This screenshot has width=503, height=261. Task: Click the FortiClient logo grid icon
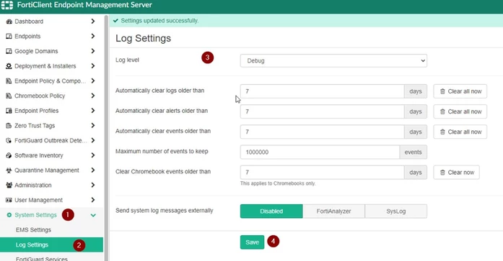pos(7,5)
